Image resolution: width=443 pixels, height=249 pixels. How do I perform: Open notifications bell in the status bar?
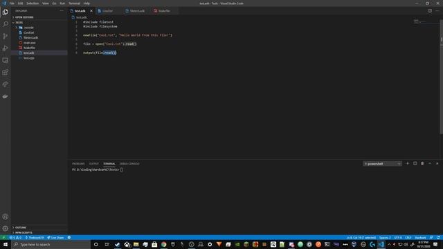point(438,238)
